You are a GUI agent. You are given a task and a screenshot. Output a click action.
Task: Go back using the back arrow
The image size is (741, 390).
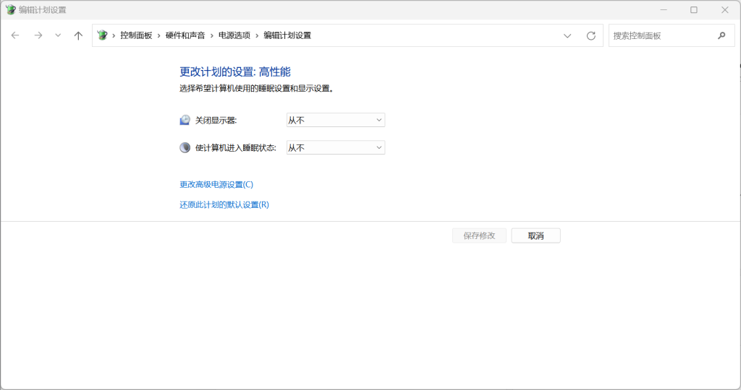point(15,35)
